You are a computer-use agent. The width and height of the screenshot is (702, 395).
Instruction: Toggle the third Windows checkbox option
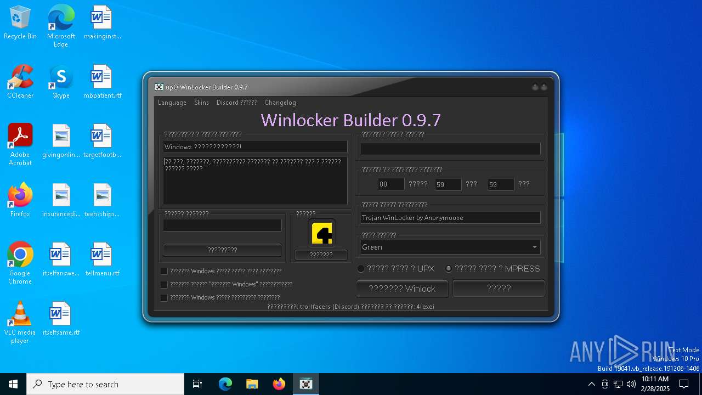pyautogui.click(x=164, y=297)
